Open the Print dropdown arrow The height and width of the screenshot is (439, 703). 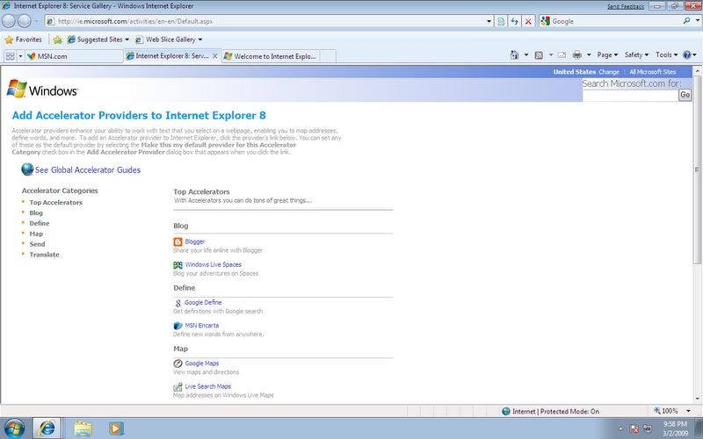click(589, 54)
